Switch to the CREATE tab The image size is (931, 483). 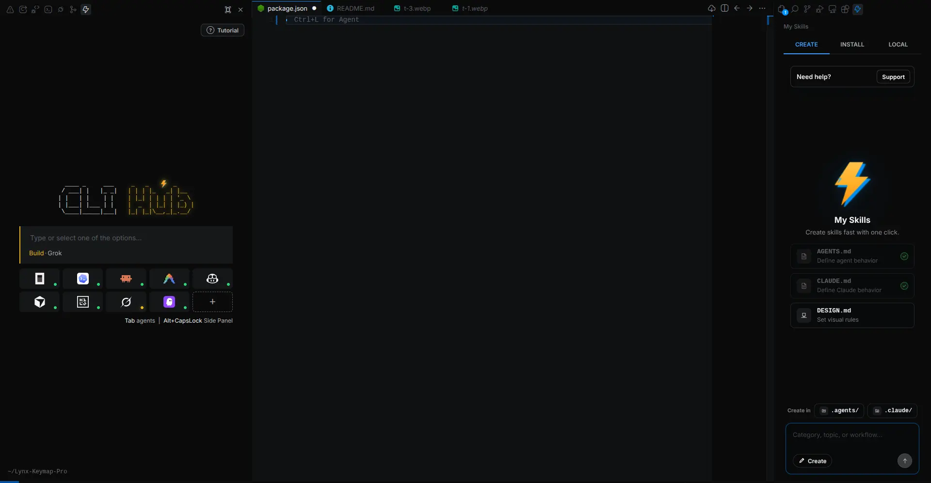[806, 45]
